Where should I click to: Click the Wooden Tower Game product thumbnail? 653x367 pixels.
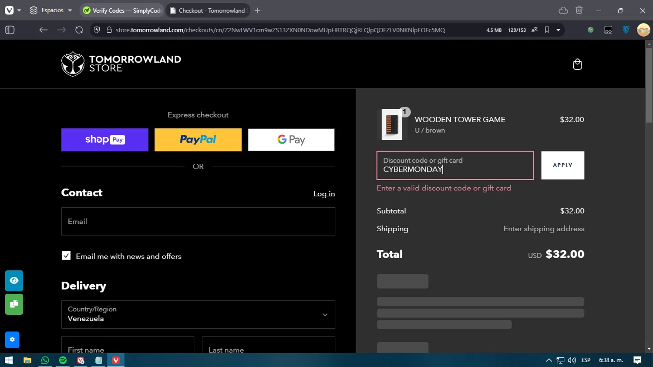click(x=392, y=125)
